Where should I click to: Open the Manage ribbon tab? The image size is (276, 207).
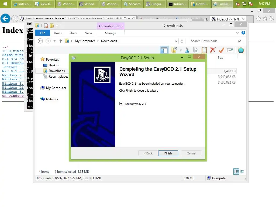111,33
